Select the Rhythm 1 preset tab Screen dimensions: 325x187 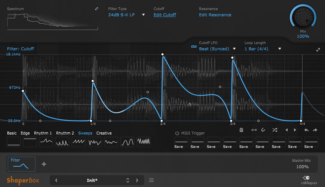[43, 133]
